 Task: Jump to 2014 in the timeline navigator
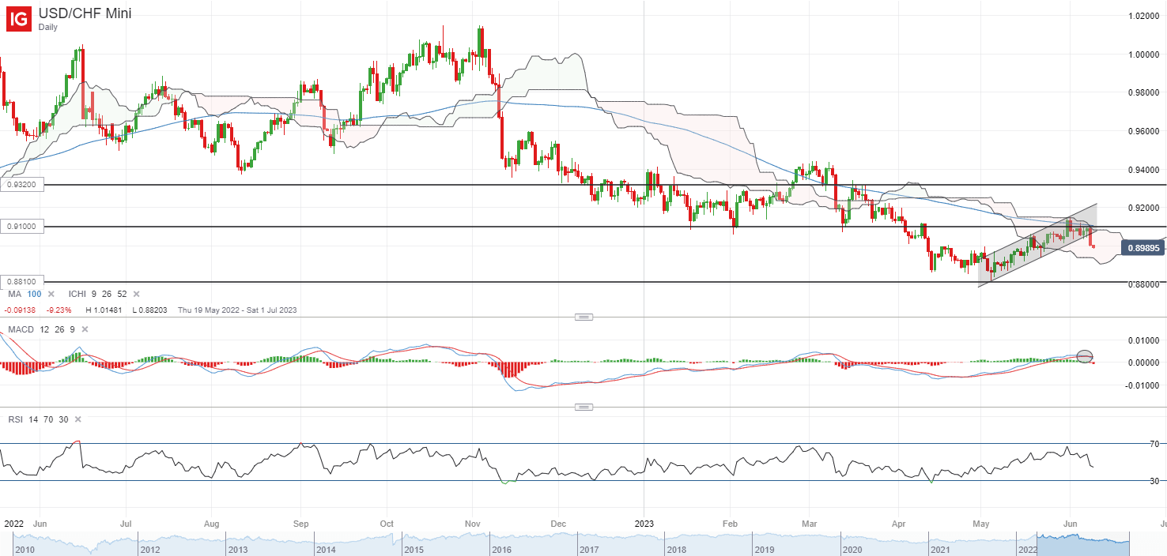326,548
